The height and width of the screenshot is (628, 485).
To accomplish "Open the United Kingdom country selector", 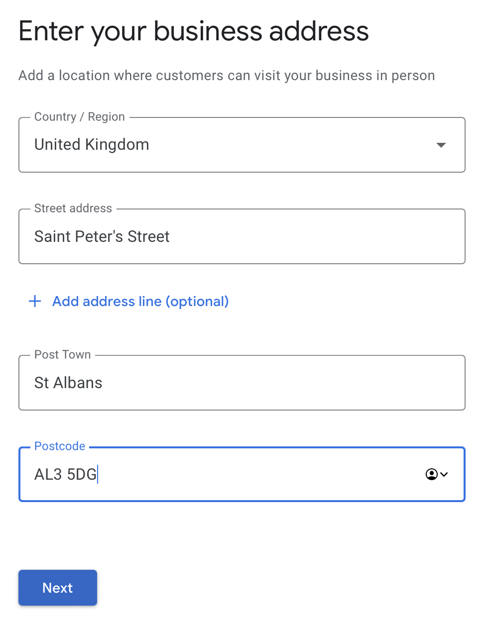I will 242,145.
